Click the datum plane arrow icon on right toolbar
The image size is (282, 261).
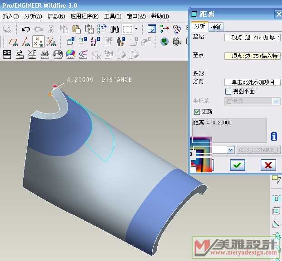coord(277,180)
